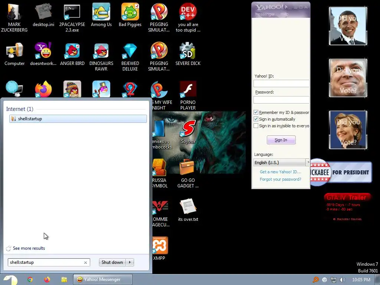
Task: Launch the Among Us desktop shortcut
Action: [x=101, y=14]
